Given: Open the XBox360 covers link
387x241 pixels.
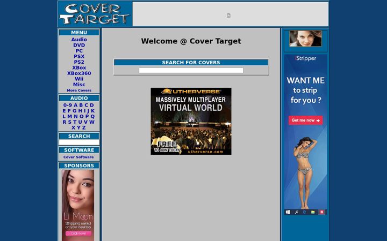Looking at the screenshot, I should pos(79,73).
